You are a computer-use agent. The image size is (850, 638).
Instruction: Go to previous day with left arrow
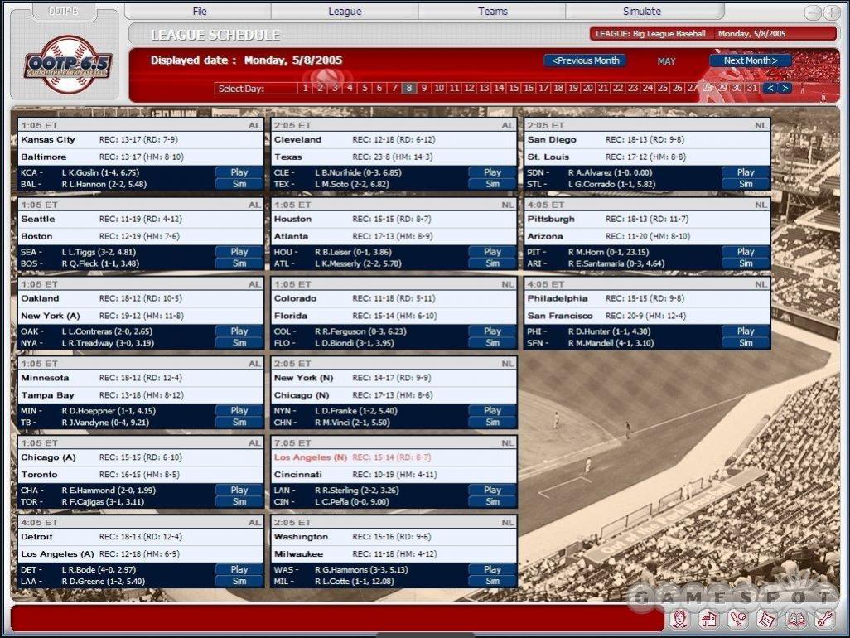770,88
